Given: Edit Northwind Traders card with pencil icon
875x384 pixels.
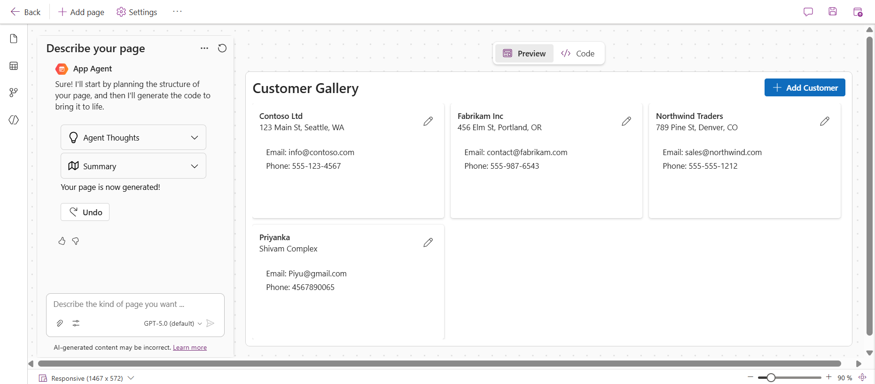Looking at the screenshot, I should pyautogui.click(x=825, y=121).
